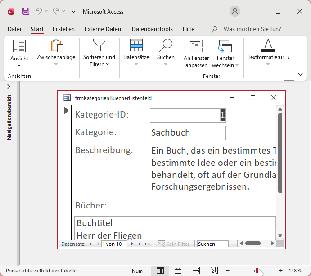
Task: Expand the Navigationsbereich pane
Action: [9, 86]
